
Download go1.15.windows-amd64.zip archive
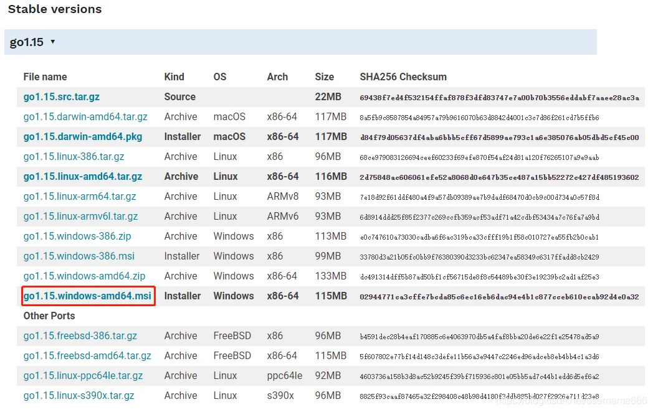point(84,276)
